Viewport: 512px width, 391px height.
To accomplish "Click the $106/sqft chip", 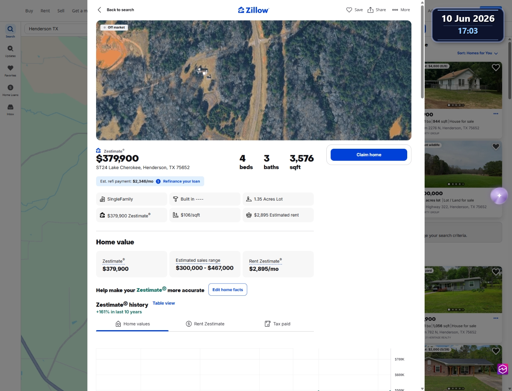I will (x=205, y=215).
